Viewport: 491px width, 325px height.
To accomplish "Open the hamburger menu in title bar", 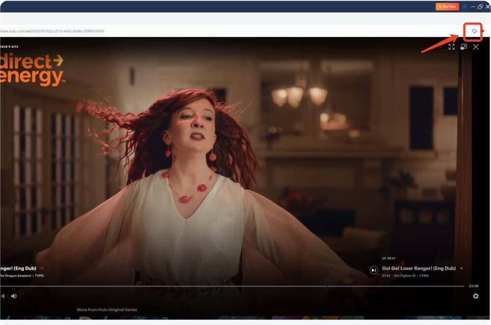I will [464, 6].
